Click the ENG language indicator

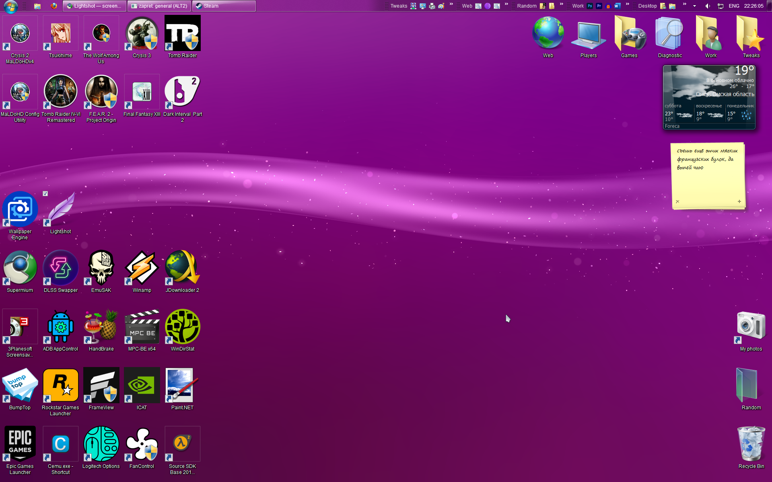point(734,6)
